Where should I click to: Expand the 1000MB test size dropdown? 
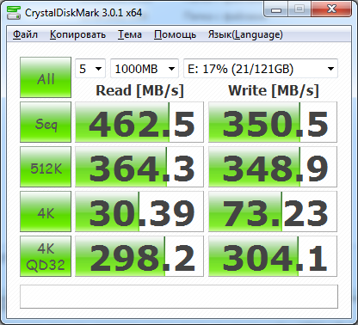click(145, 69)
